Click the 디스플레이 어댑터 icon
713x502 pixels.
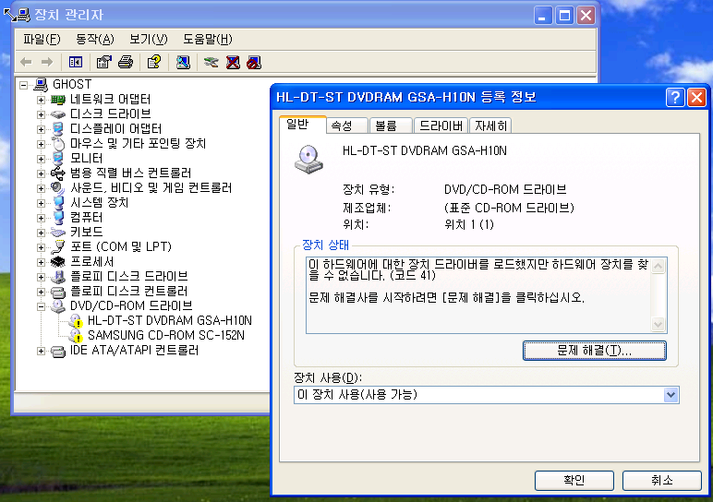(58, 128)
